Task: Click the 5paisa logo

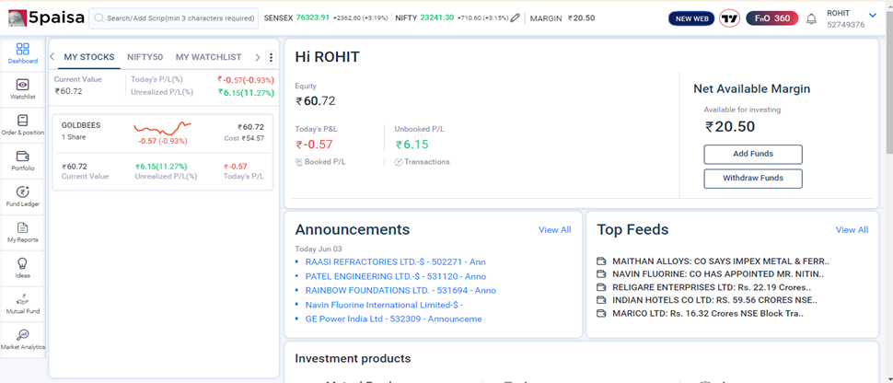Action: [46, 18]
